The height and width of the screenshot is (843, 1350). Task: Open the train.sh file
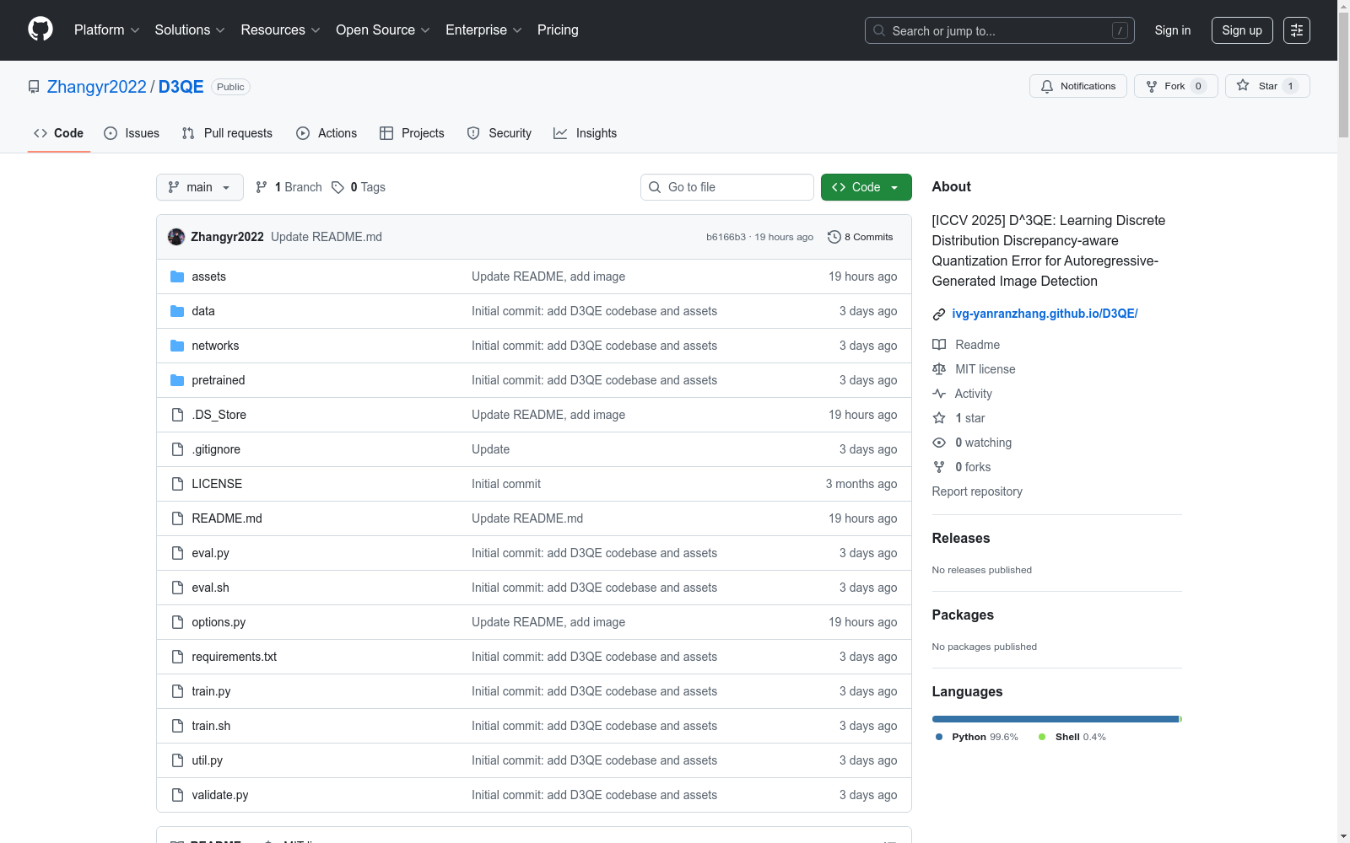tap(211, 726)
